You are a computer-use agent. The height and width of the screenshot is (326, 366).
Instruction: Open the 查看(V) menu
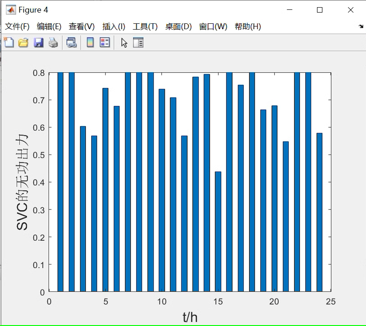(x=82, y=26)
